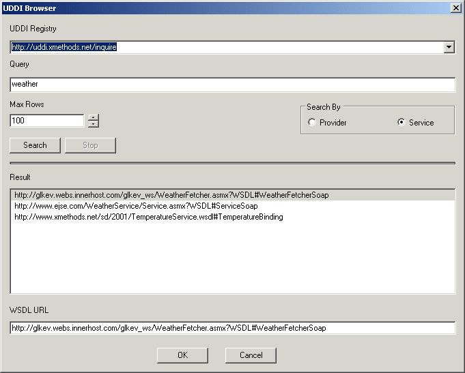Confirm with the OK button
Viewport: 465px width, 373px height.
pos(182,355)
